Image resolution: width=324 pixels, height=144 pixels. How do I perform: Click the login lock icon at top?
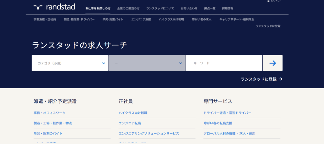coord(269,1)
